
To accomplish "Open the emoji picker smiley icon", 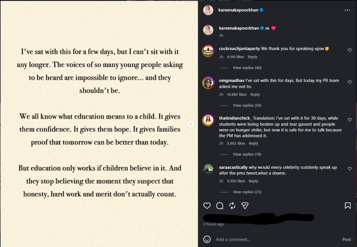I will point(207,239).
